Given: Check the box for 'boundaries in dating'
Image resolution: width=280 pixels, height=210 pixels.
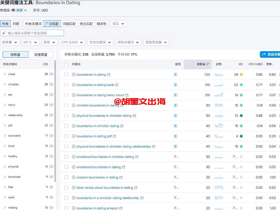Looking at the screenshot, I should 66,74.
